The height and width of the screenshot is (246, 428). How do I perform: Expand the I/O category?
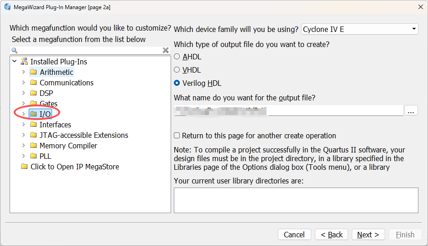point(23,114)
